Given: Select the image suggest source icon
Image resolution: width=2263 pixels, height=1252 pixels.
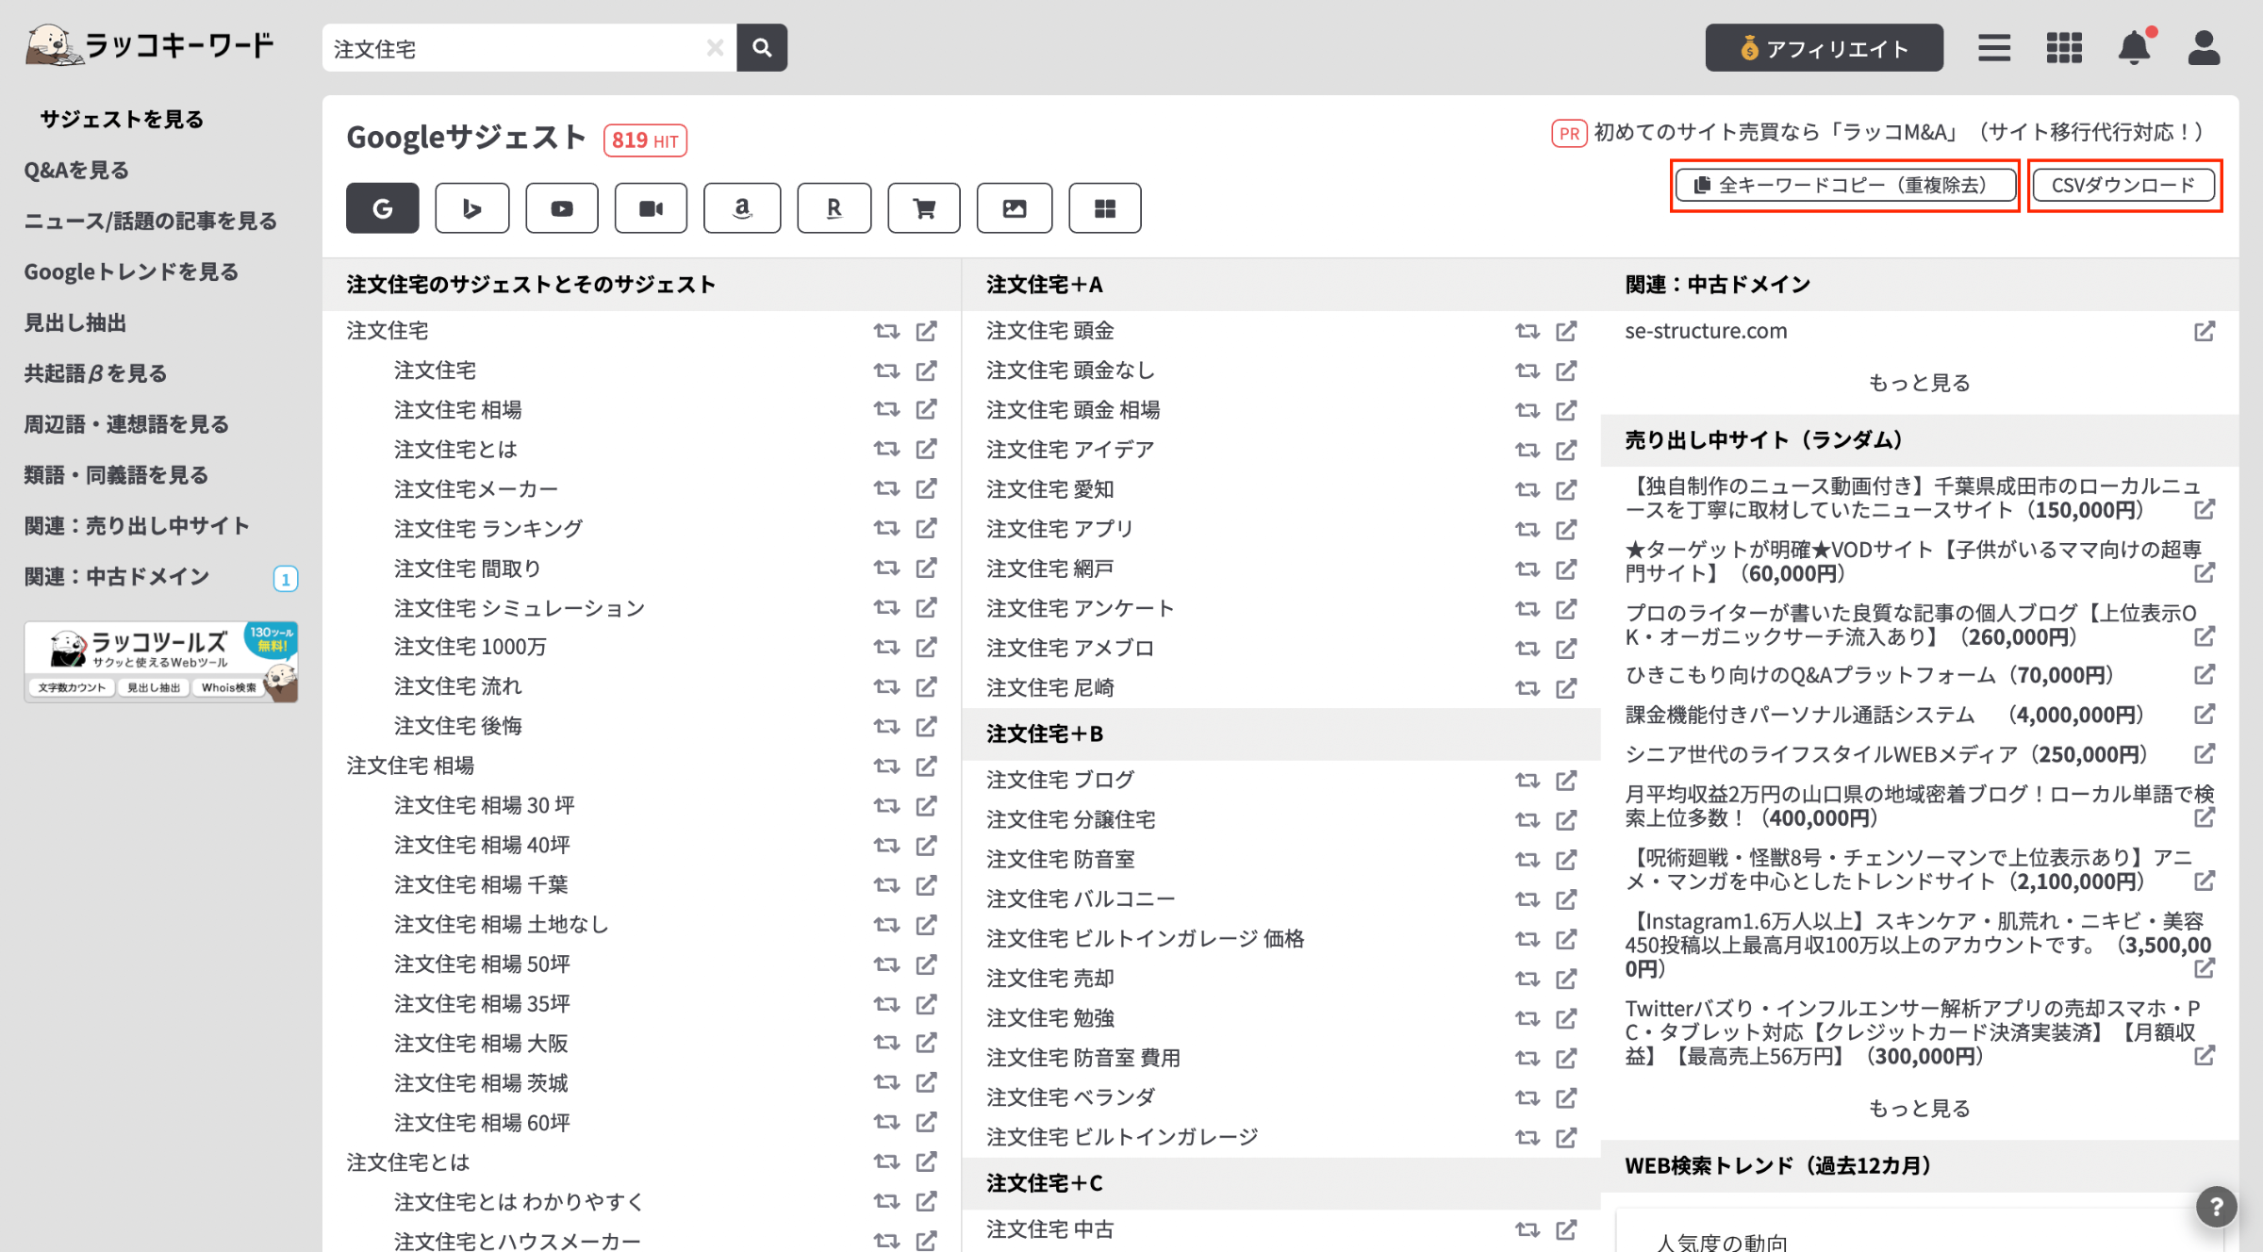Looking at the screenshot, I should [x=1015, y=208].
